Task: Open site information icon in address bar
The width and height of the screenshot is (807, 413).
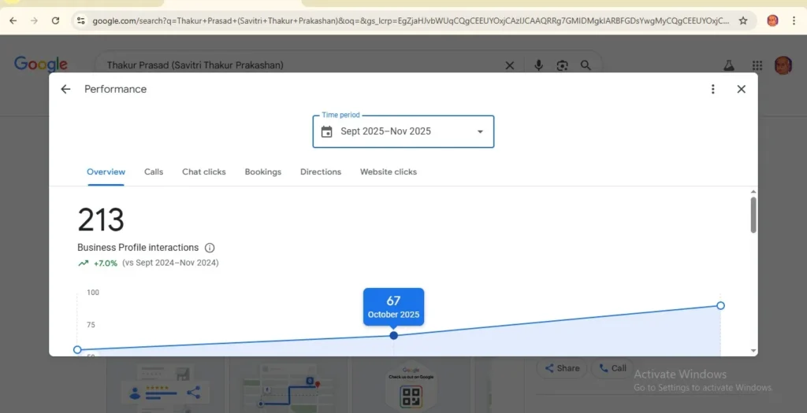Action: point(81,20)
